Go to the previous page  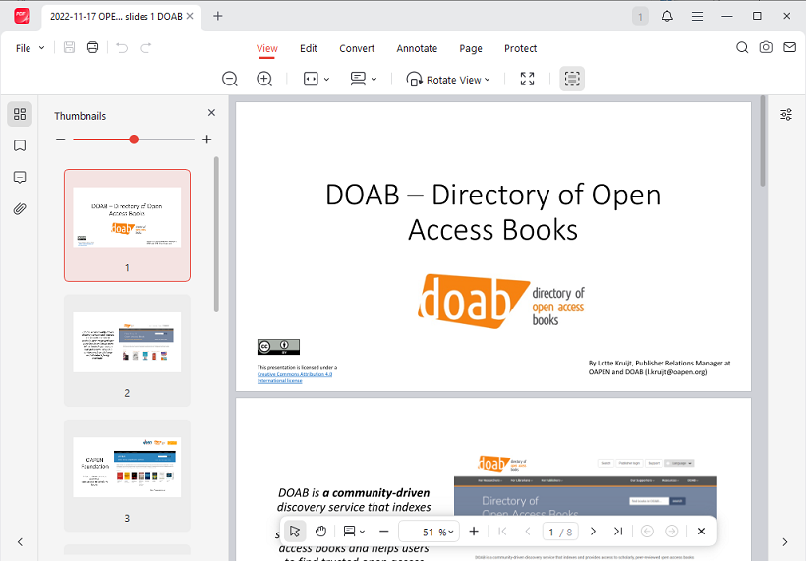pos(528,532)
